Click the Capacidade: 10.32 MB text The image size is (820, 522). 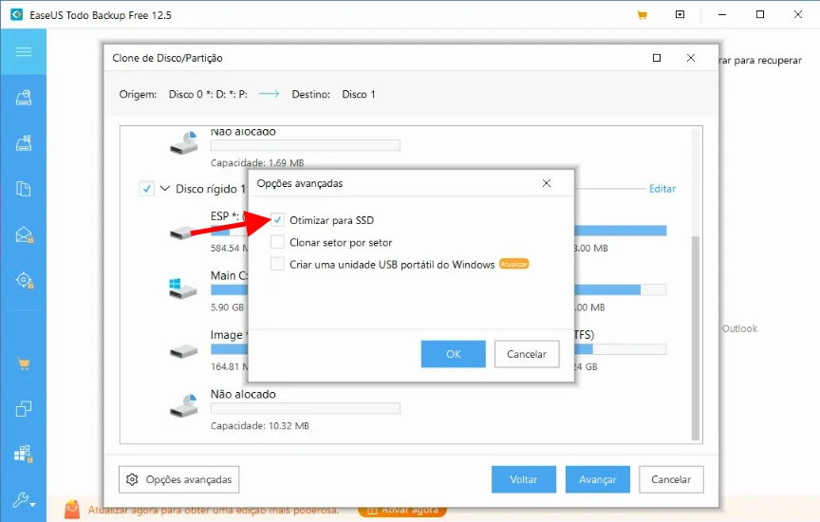coord(260,426)
